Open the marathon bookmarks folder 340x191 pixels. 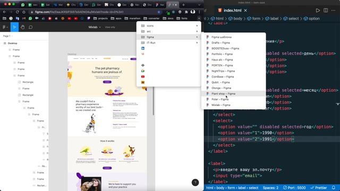click(132, 19)
